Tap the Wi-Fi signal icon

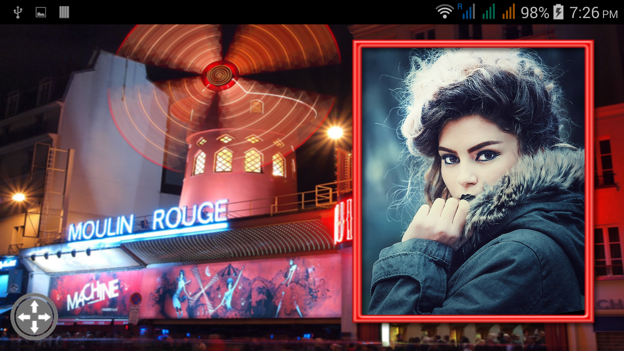coord(445,12)
